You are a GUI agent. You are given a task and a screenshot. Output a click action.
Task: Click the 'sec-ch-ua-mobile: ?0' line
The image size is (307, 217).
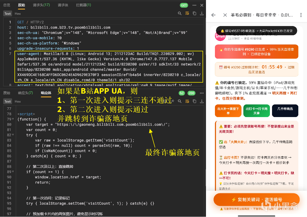pos(39,38)
